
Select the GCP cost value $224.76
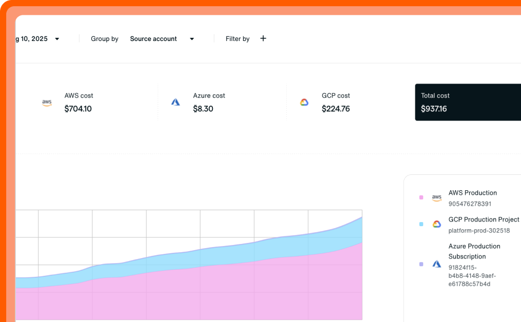point(335,109)
